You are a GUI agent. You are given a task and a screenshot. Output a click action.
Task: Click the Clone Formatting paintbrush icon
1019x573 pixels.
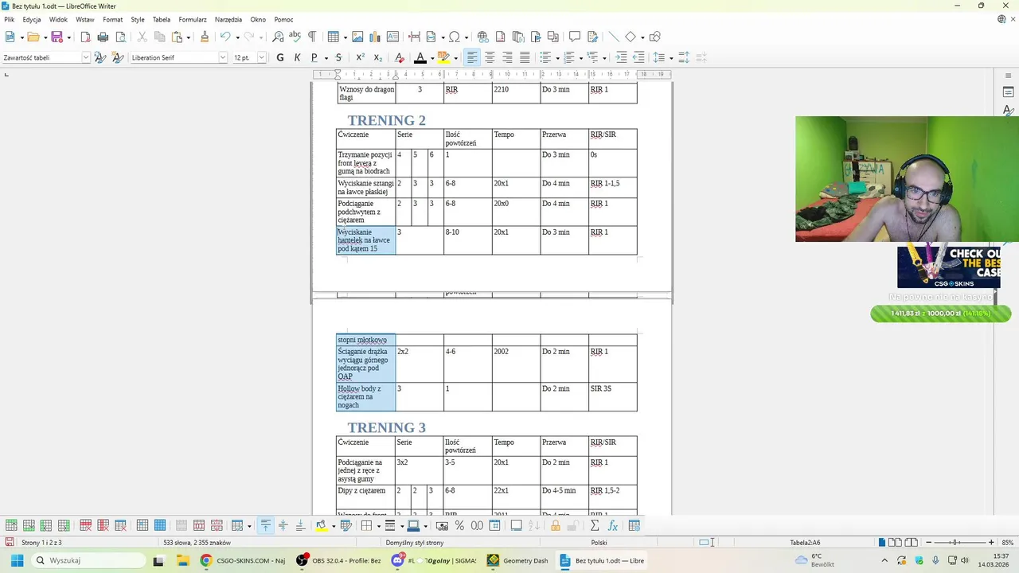pos(205,37)
